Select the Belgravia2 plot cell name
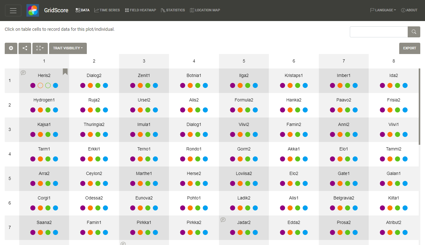 point(344,198)
